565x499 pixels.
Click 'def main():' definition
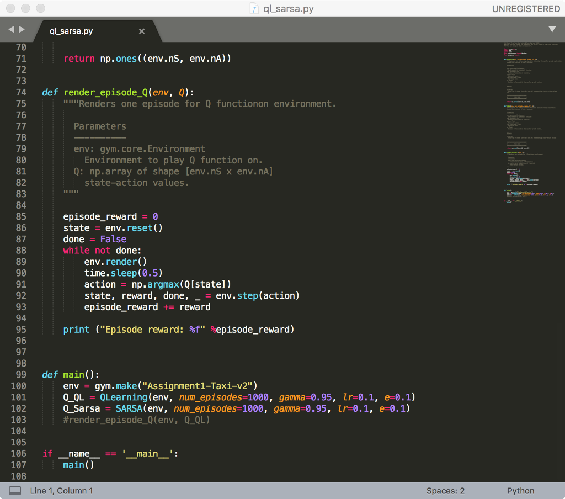(x=71, y=375)
